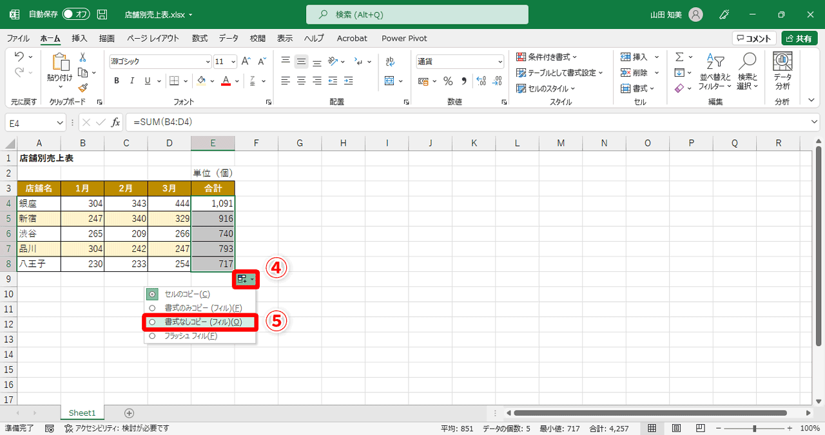Decrease font size with small A
The height and width of the screenshot is (435, 825).
tap(262, 62)
